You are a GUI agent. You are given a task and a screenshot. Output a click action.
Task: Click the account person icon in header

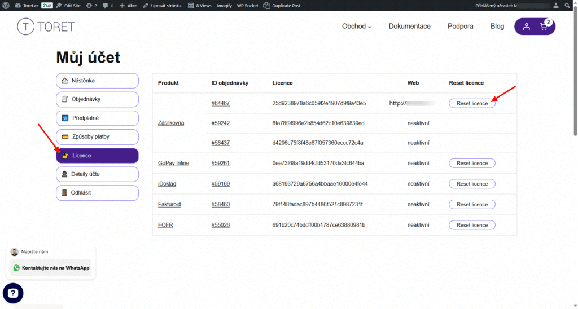pos(527,27)
